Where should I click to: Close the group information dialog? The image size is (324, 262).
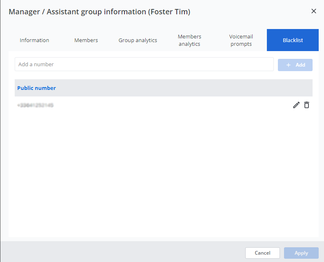tap(313, 11)
